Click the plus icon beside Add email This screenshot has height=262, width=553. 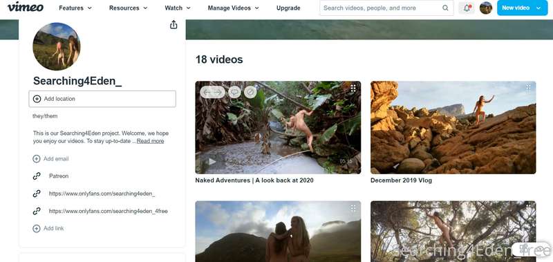pos(37,159)
